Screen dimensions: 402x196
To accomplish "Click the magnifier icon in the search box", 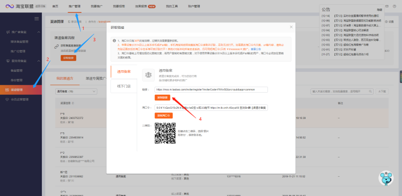I will point(370,91).
